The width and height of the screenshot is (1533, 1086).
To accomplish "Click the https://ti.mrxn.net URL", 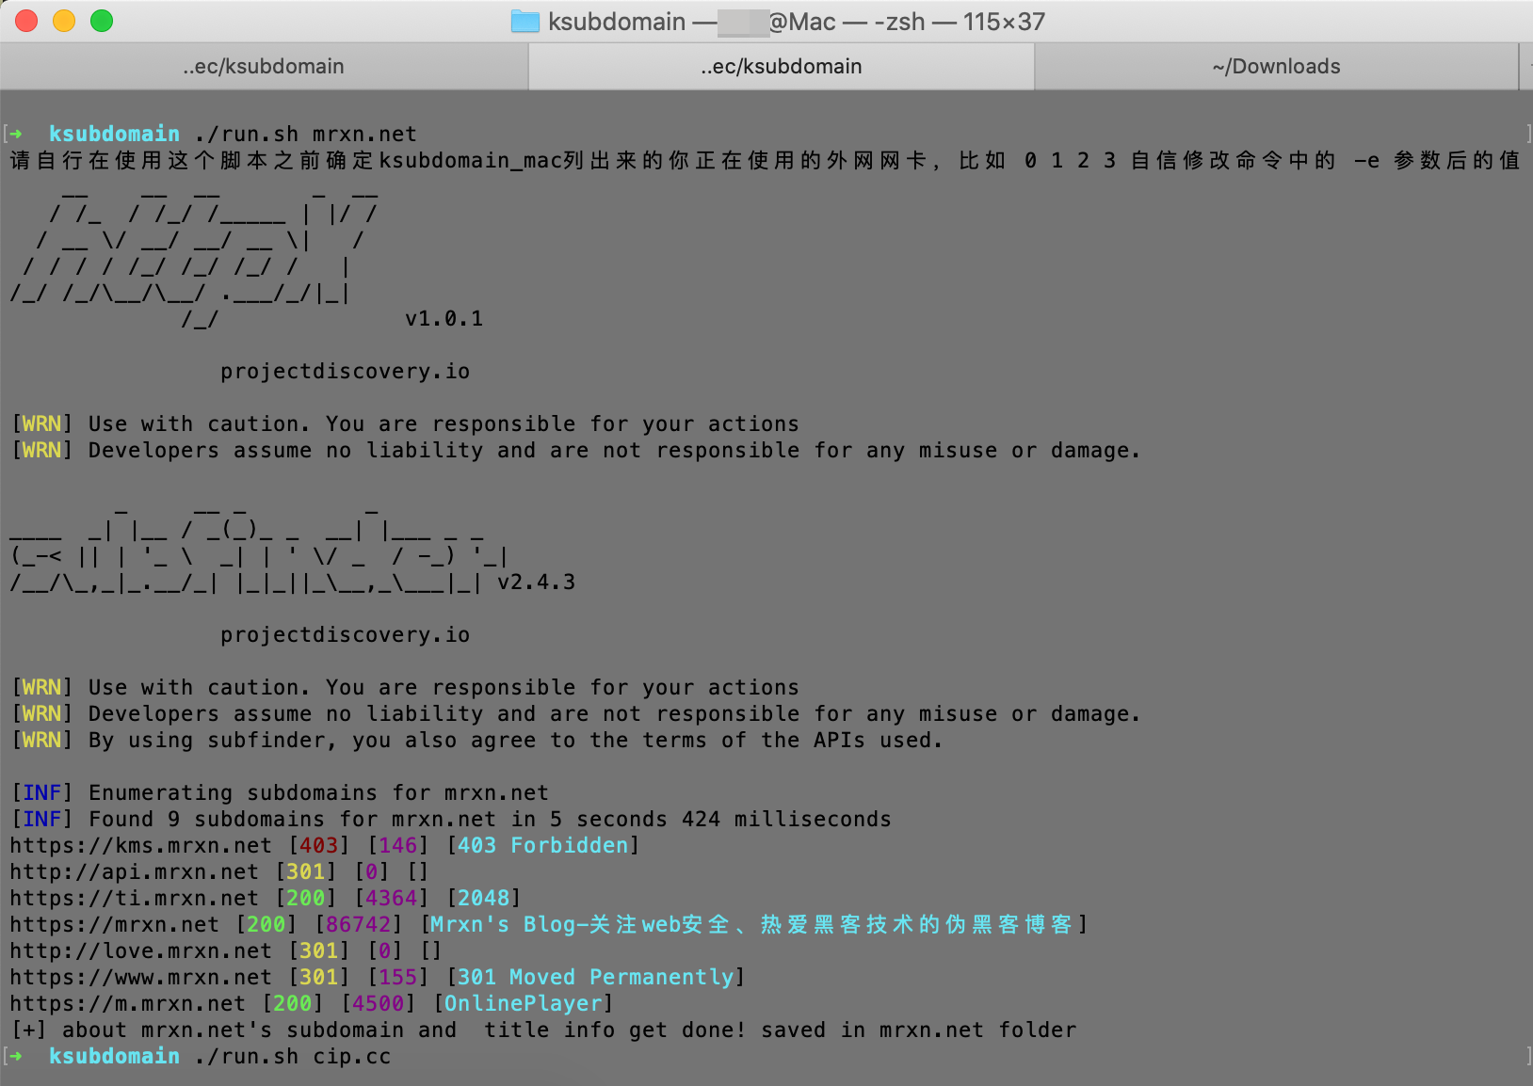I will click(135, 899).
